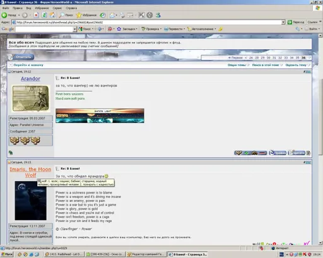Image resolution: width=323 pixels, height=258 pixels.
Task: Click the keyboard language indicator in the tray
Action: [281, 254]
